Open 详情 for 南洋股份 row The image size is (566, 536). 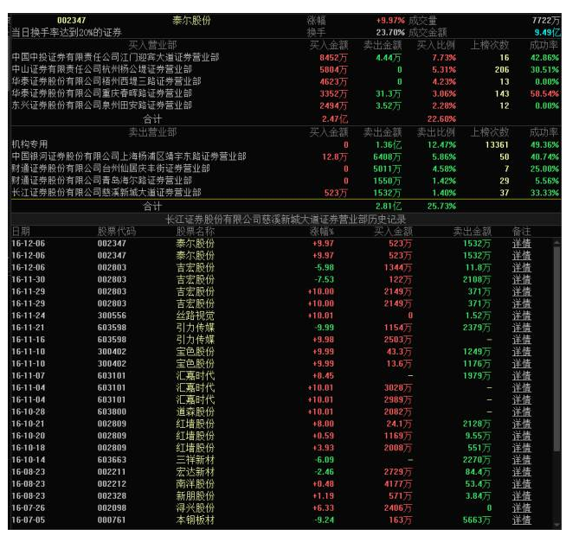(x=521, y=484)
